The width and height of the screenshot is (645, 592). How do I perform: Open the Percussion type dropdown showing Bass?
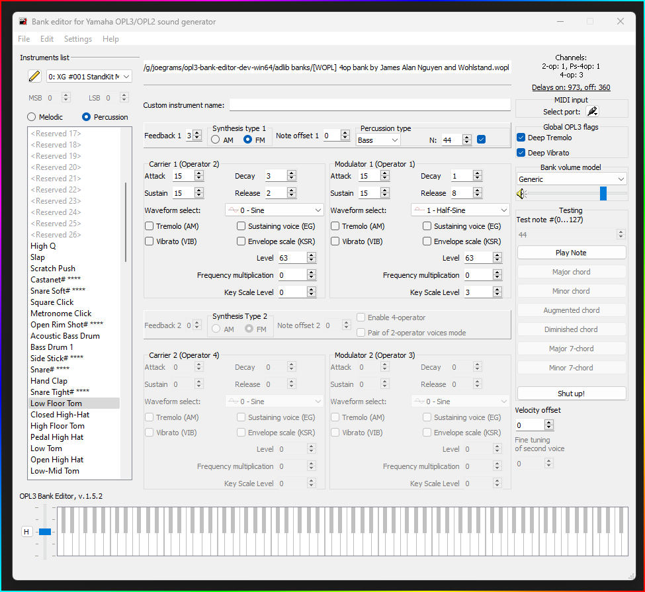[x=378, y=140]
